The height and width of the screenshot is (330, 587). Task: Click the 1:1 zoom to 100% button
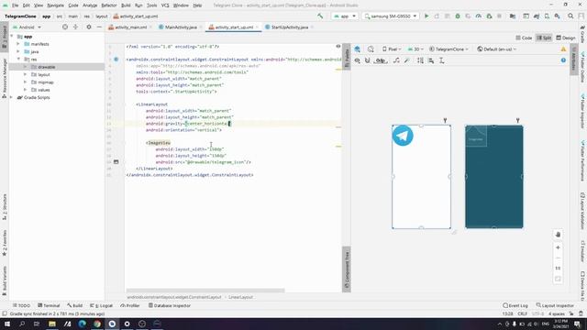coord(558,269)
